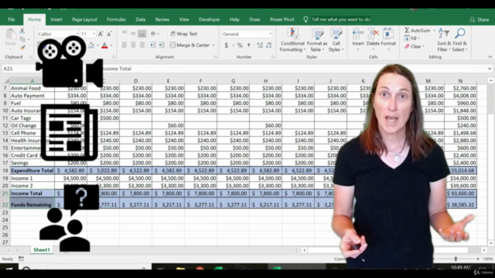This screenshot has width=495, height=278.
Task: Increase font size with larger A icon
Action: tap(101, 34)
